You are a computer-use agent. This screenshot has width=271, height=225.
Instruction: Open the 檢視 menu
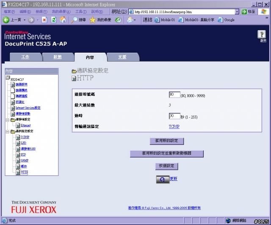click(x=41, y=11)
